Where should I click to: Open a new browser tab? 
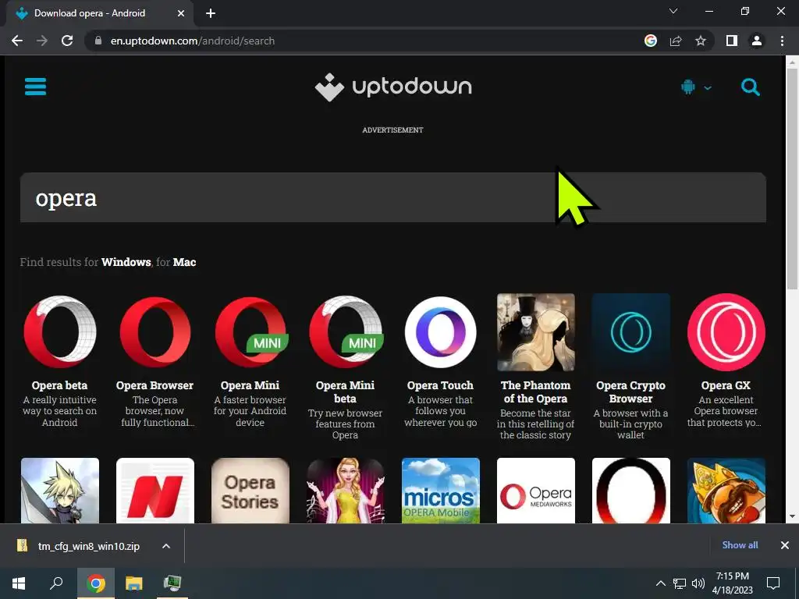[211, 13]
